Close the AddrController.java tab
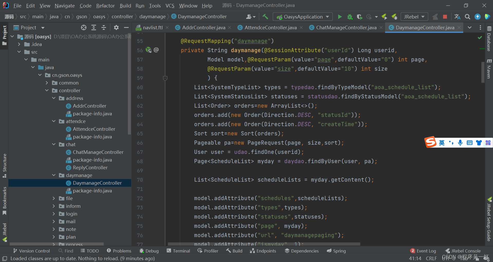 click(230, 27)
